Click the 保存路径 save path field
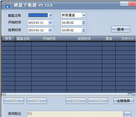 pyautogui.click(x=75, y=114)
